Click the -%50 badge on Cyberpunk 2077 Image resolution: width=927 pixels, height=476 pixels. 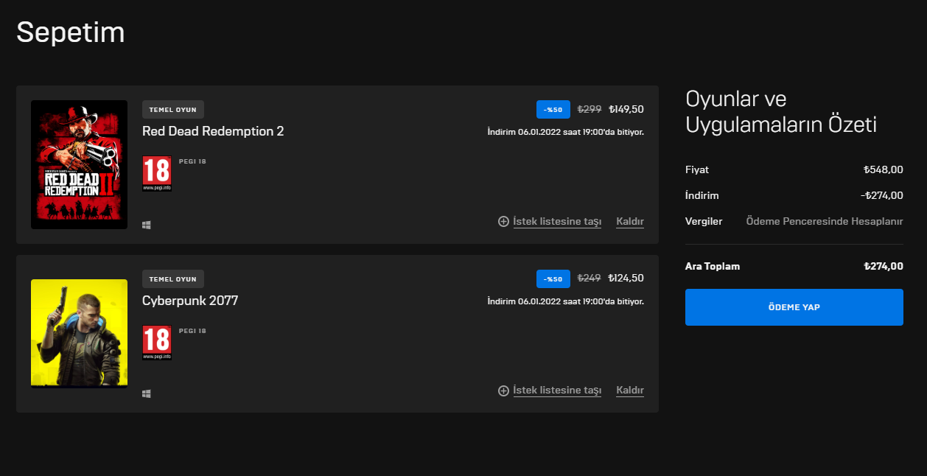tap(553, 279)
